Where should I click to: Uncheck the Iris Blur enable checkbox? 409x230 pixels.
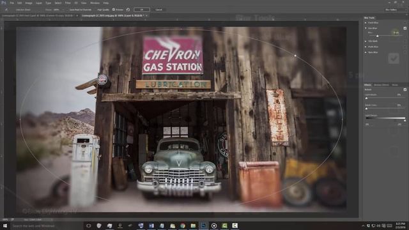(x=405, y=28)
